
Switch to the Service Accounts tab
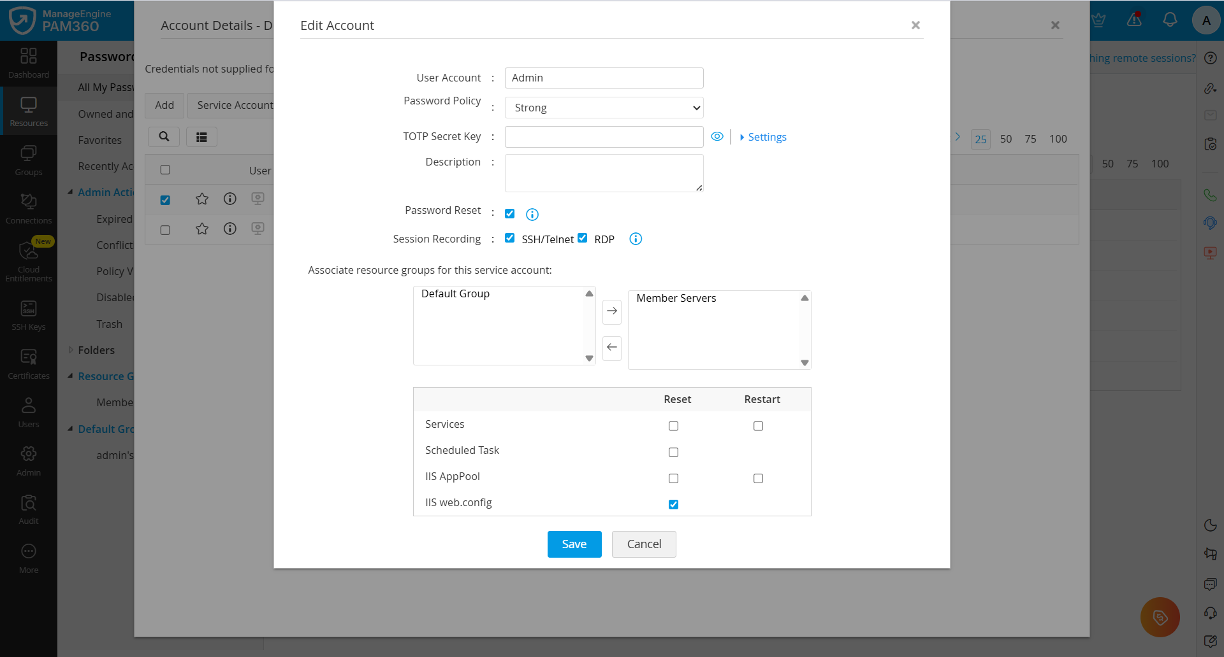coord(235,105)
